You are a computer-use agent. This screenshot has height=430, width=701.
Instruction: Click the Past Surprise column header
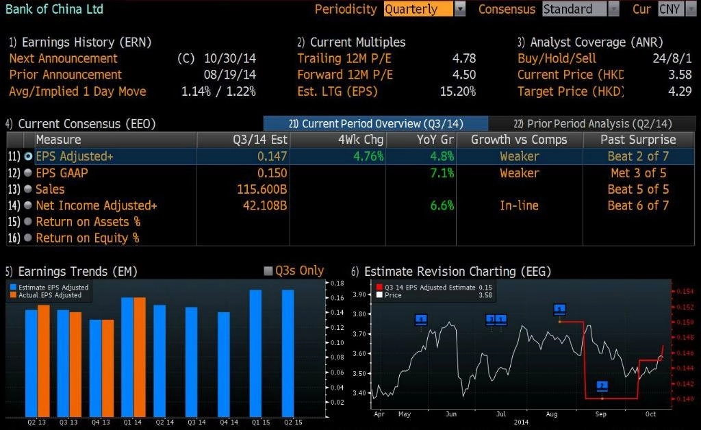(638, 140)
